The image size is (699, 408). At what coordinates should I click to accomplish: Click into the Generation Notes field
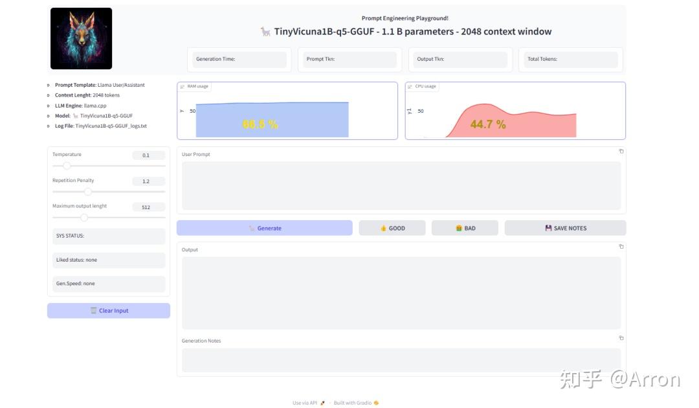401,359
